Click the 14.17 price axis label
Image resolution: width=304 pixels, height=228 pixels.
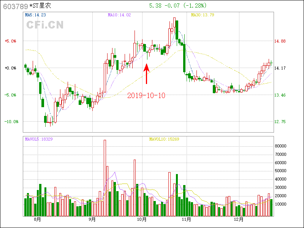point(280,68)
